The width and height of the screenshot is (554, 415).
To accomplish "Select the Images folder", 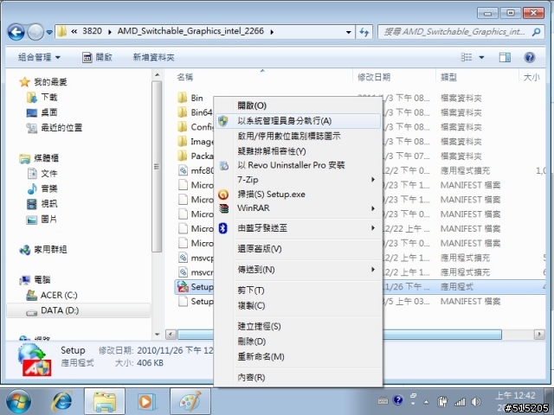I will coord(195,142).
